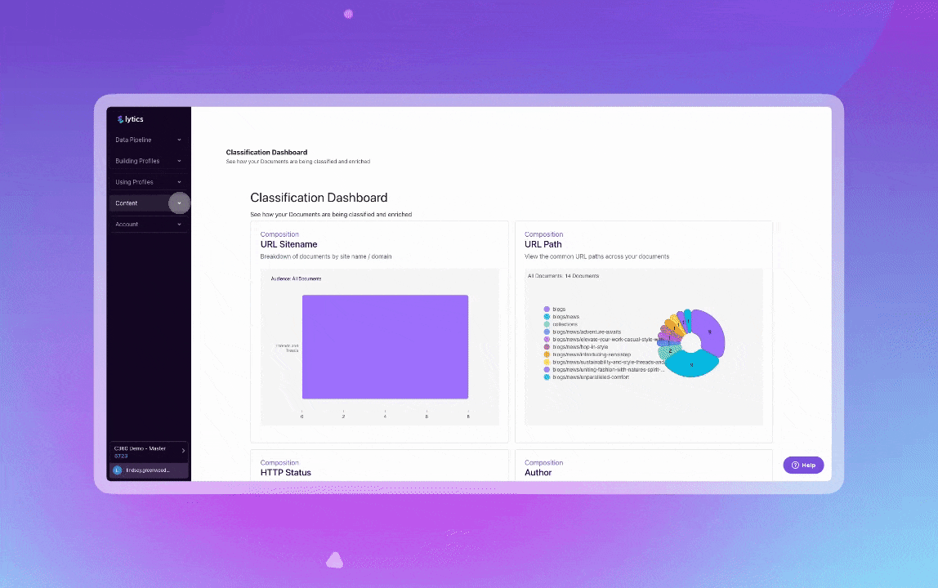Open the Using Profiles menu label

(134, 182)
